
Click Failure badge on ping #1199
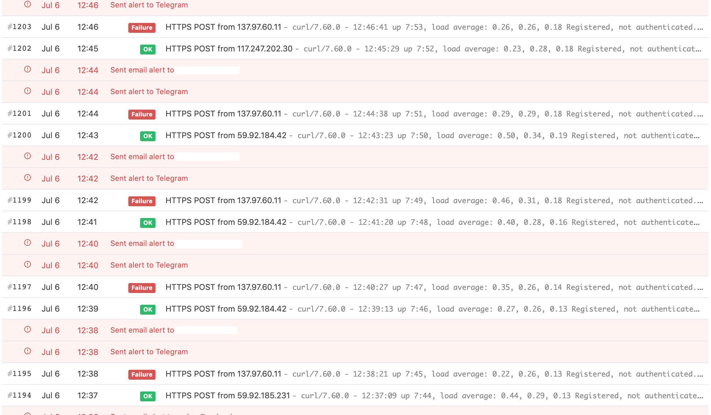tap(142, 201)
